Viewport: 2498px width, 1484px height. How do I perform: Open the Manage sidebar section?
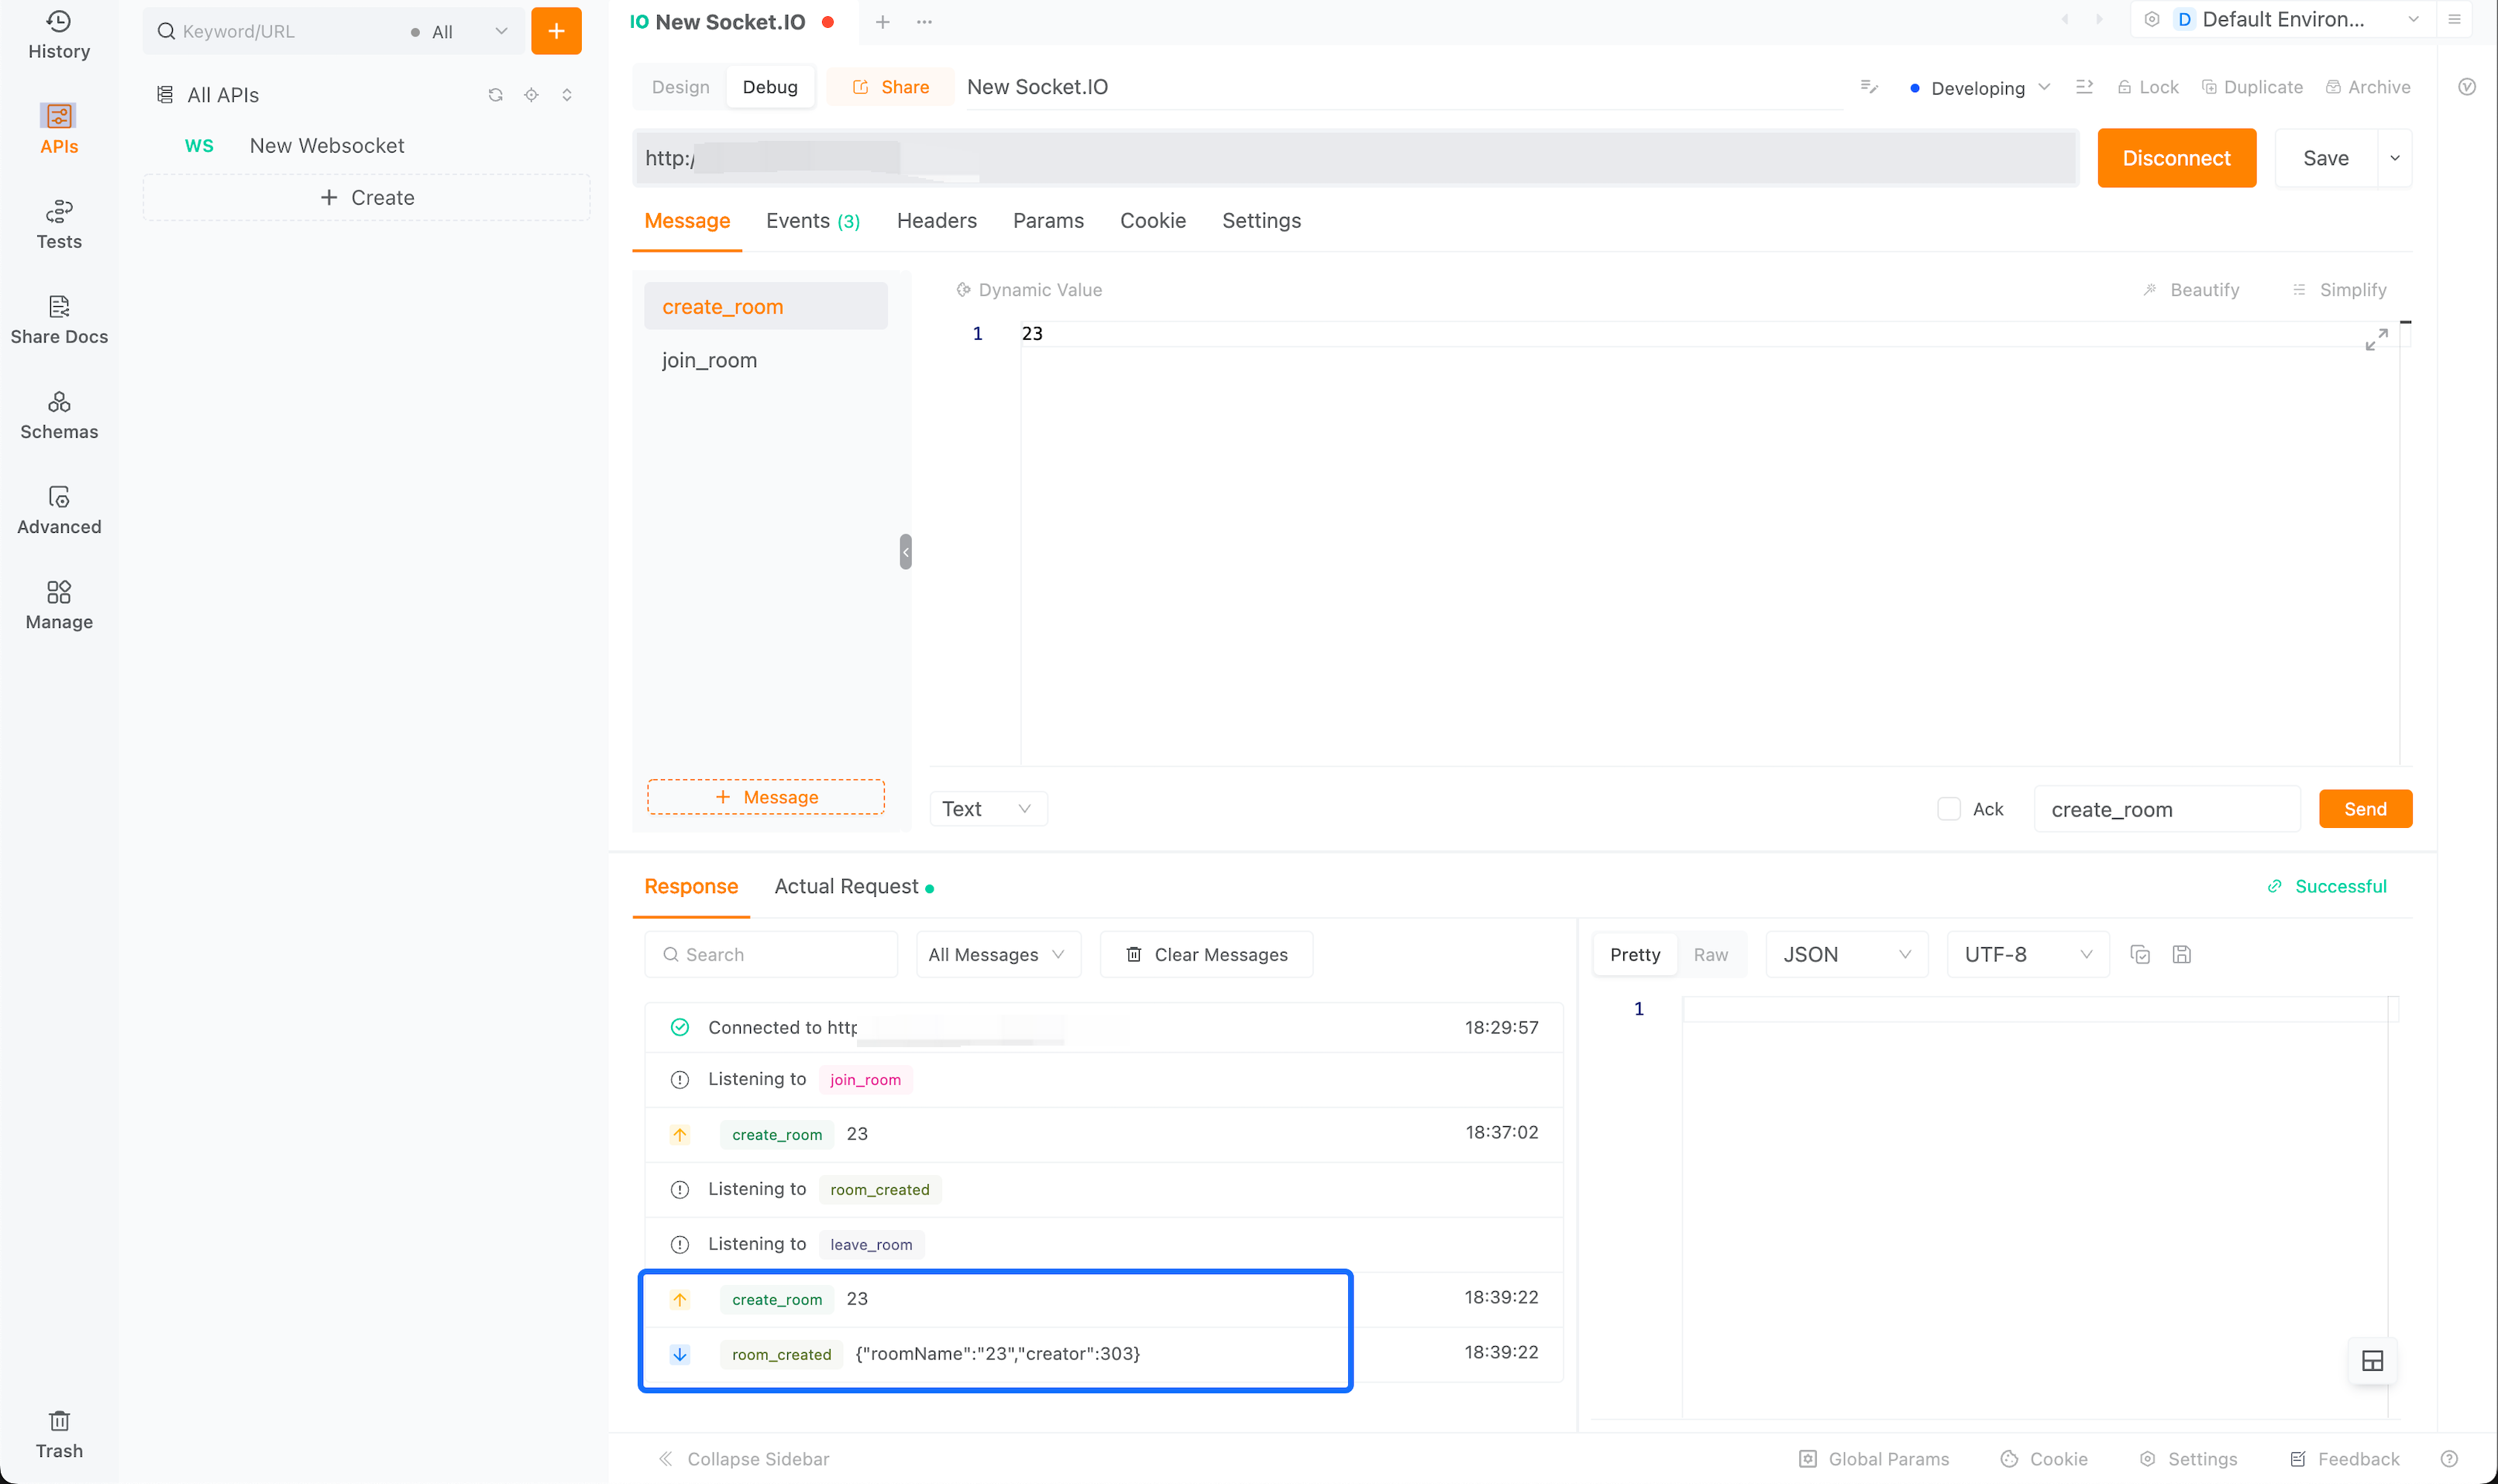(59, 605)
